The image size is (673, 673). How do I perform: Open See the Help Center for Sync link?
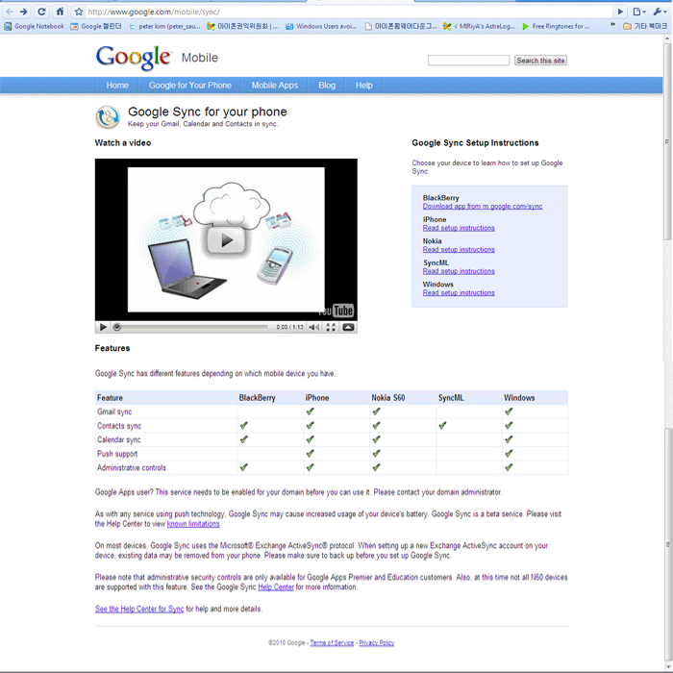(139, 609)
